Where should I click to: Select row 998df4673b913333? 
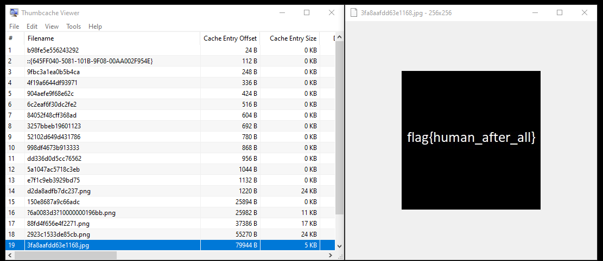pyautogui.click(x=170, y=148)
